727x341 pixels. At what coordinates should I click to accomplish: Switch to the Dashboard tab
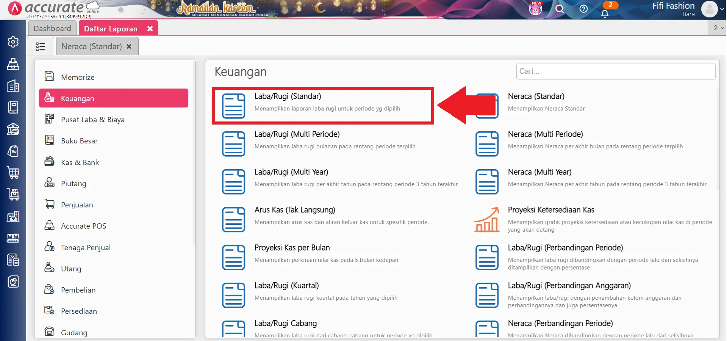pyautogui.click(x=52, y=28)
